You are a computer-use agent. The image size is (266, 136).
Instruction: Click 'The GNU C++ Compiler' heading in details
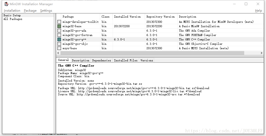coord(76,66)
